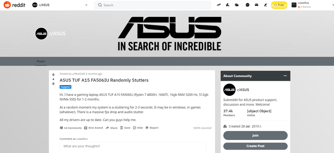Open the chat bubble icon
Image resolution: width=334 pixels, height=153 pixels.
[247, 5]
